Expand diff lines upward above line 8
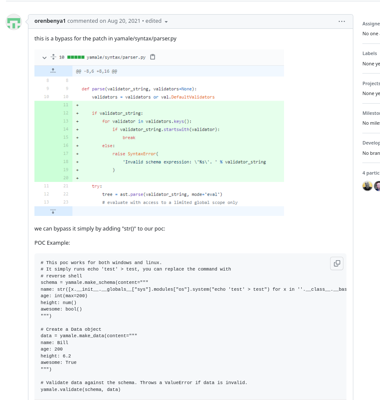 click(x=53, y=71)
